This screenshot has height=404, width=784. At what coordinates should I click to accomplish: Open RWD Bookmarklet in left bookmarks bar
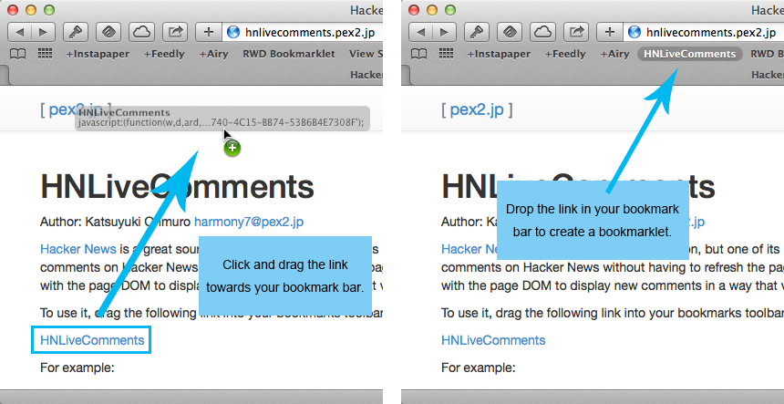pos(289,54)
